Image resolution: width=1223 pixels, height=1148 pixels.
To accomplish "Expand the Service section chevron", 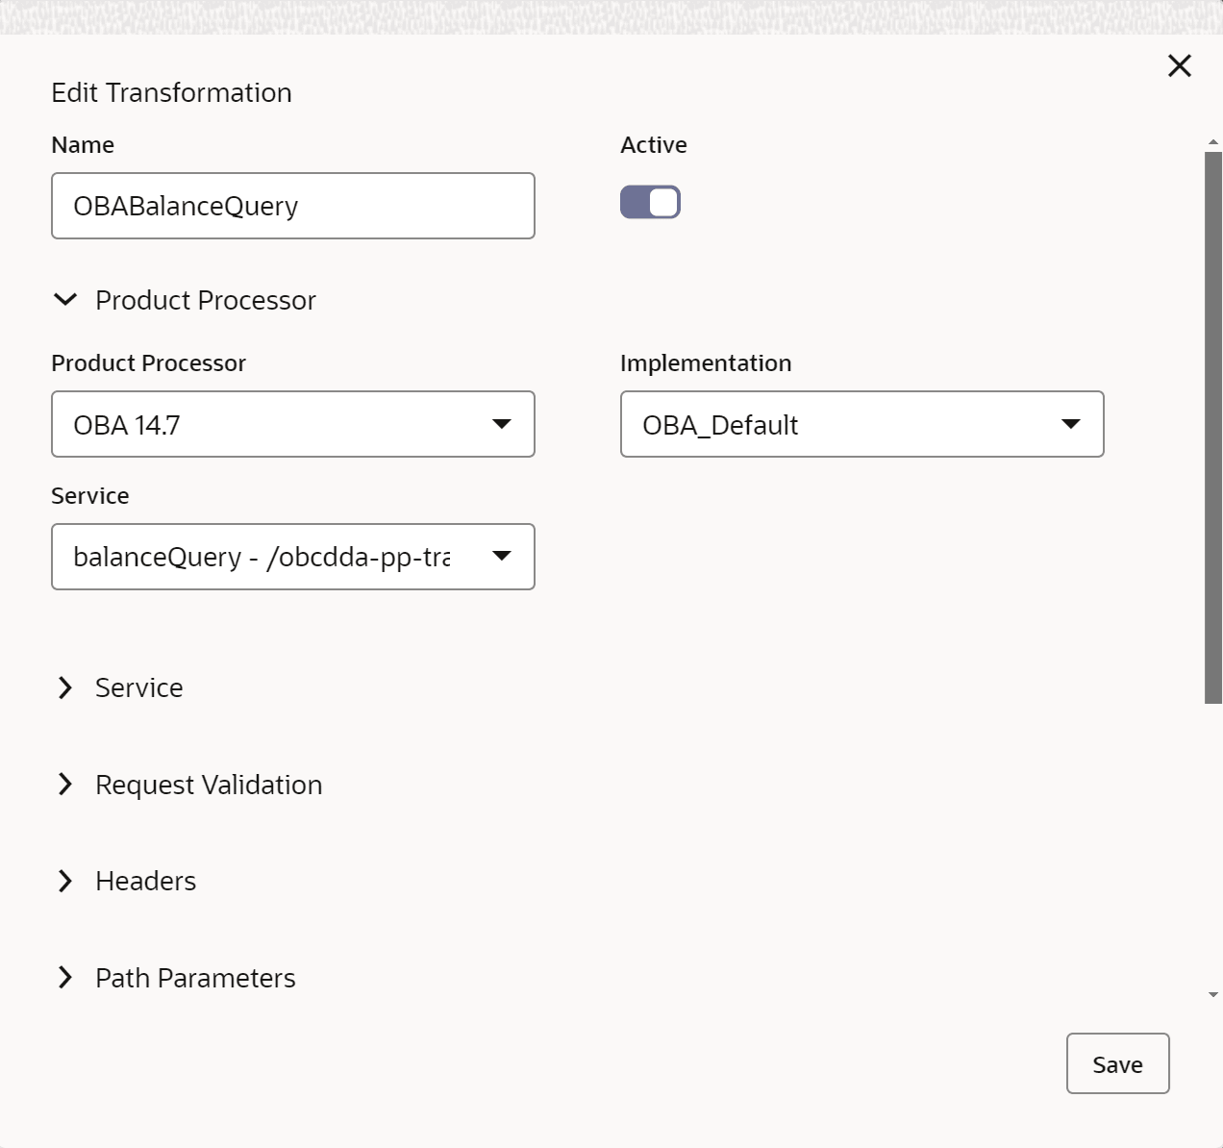I will [x=65, y=687].
